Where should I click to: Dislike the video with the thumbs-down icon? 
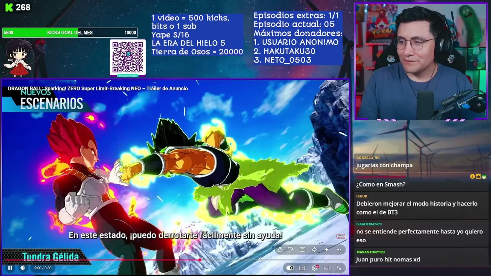click(x=290, y=250)
